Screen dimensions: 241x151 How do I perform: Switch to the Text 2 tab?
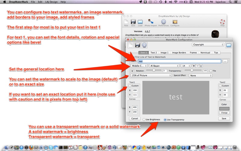coord(154,53)
